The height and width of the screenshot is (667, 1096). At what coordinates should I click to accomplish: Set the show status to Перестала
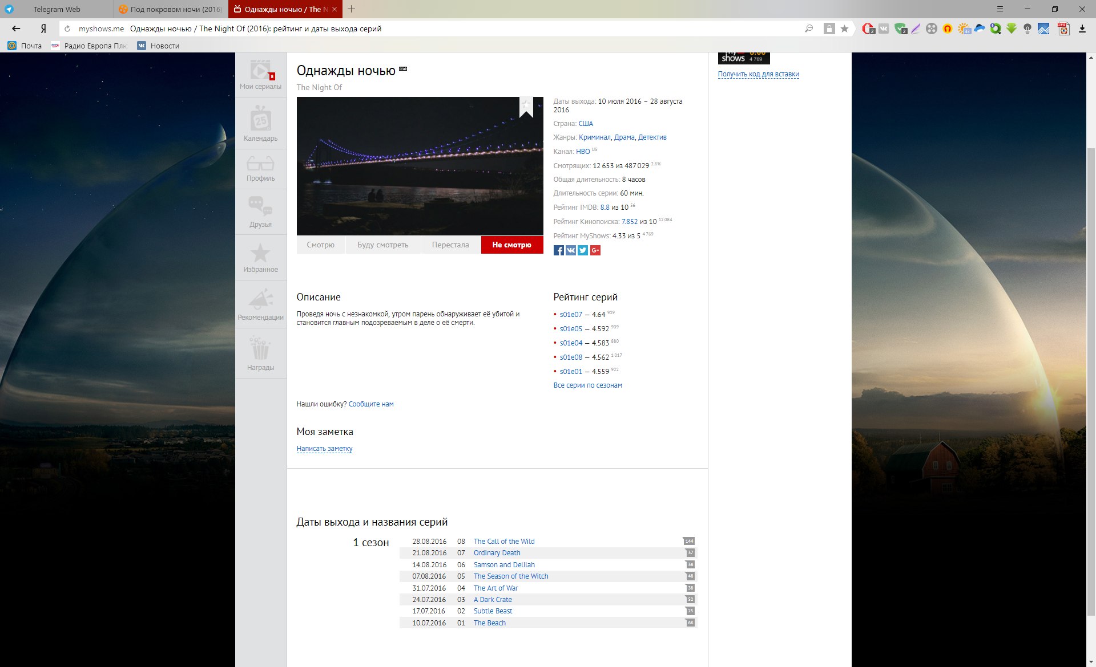tap(450, 245)
